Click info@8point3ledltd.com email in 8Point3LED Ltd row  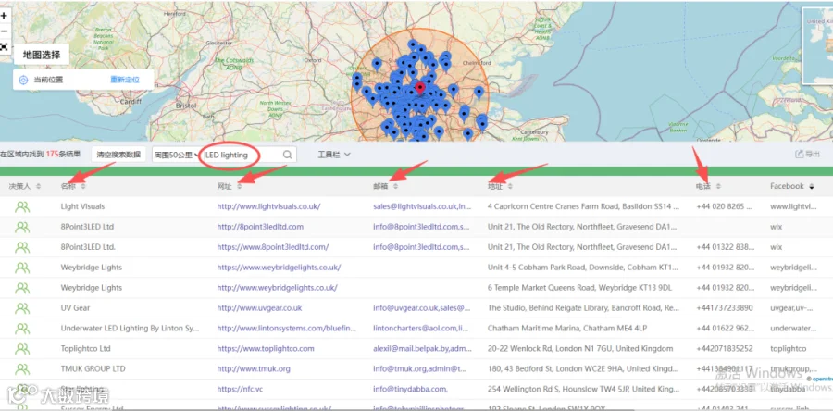click(421, 227)
